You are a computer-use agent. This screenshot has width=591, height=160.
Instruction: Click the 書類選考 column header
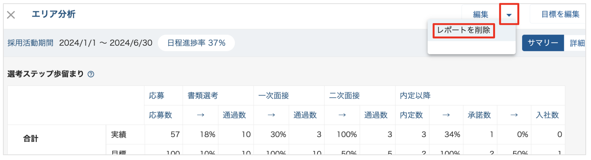(203, 96)
